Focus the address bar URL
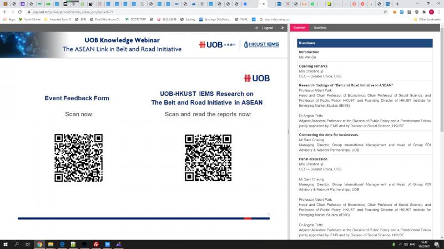The height and width of the screenshot is (249, 444). (x=73, y=12)
